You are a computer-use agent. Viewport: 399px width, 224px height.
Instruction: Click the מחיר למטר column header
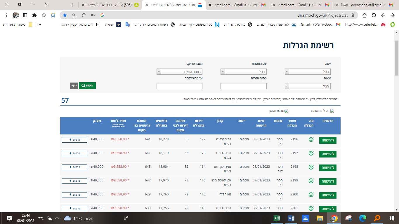click(119, 123)
